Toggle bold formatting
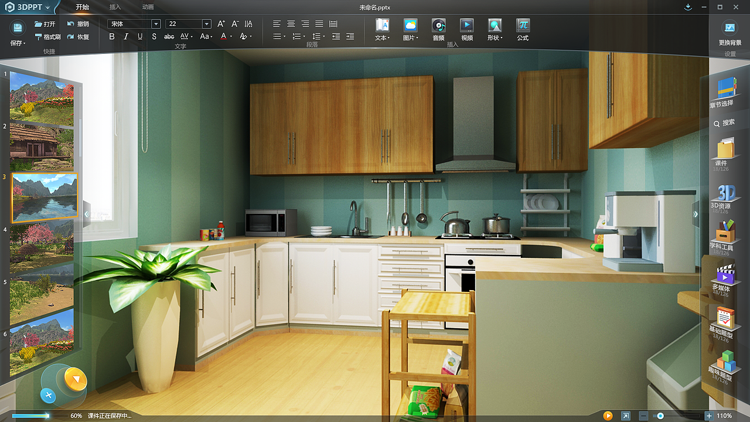This screenshot has width=750, height=422. (112, 36)
